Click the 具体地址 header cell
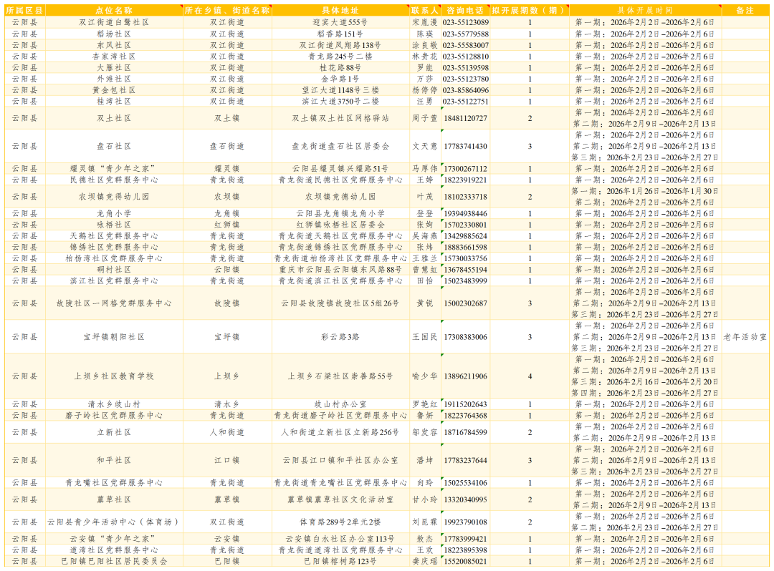This screenshot has width=774, height=571. coord(340,10)
